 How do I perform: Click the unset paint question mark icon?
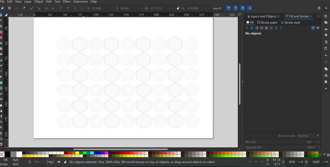pyautogui.click(x=281, y=28)
